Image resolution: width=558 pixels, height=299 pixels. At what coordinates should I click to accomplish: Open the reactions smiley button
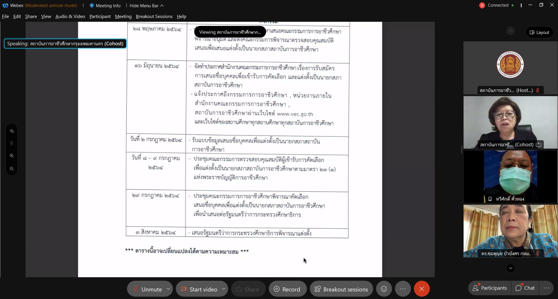point(384,289)
